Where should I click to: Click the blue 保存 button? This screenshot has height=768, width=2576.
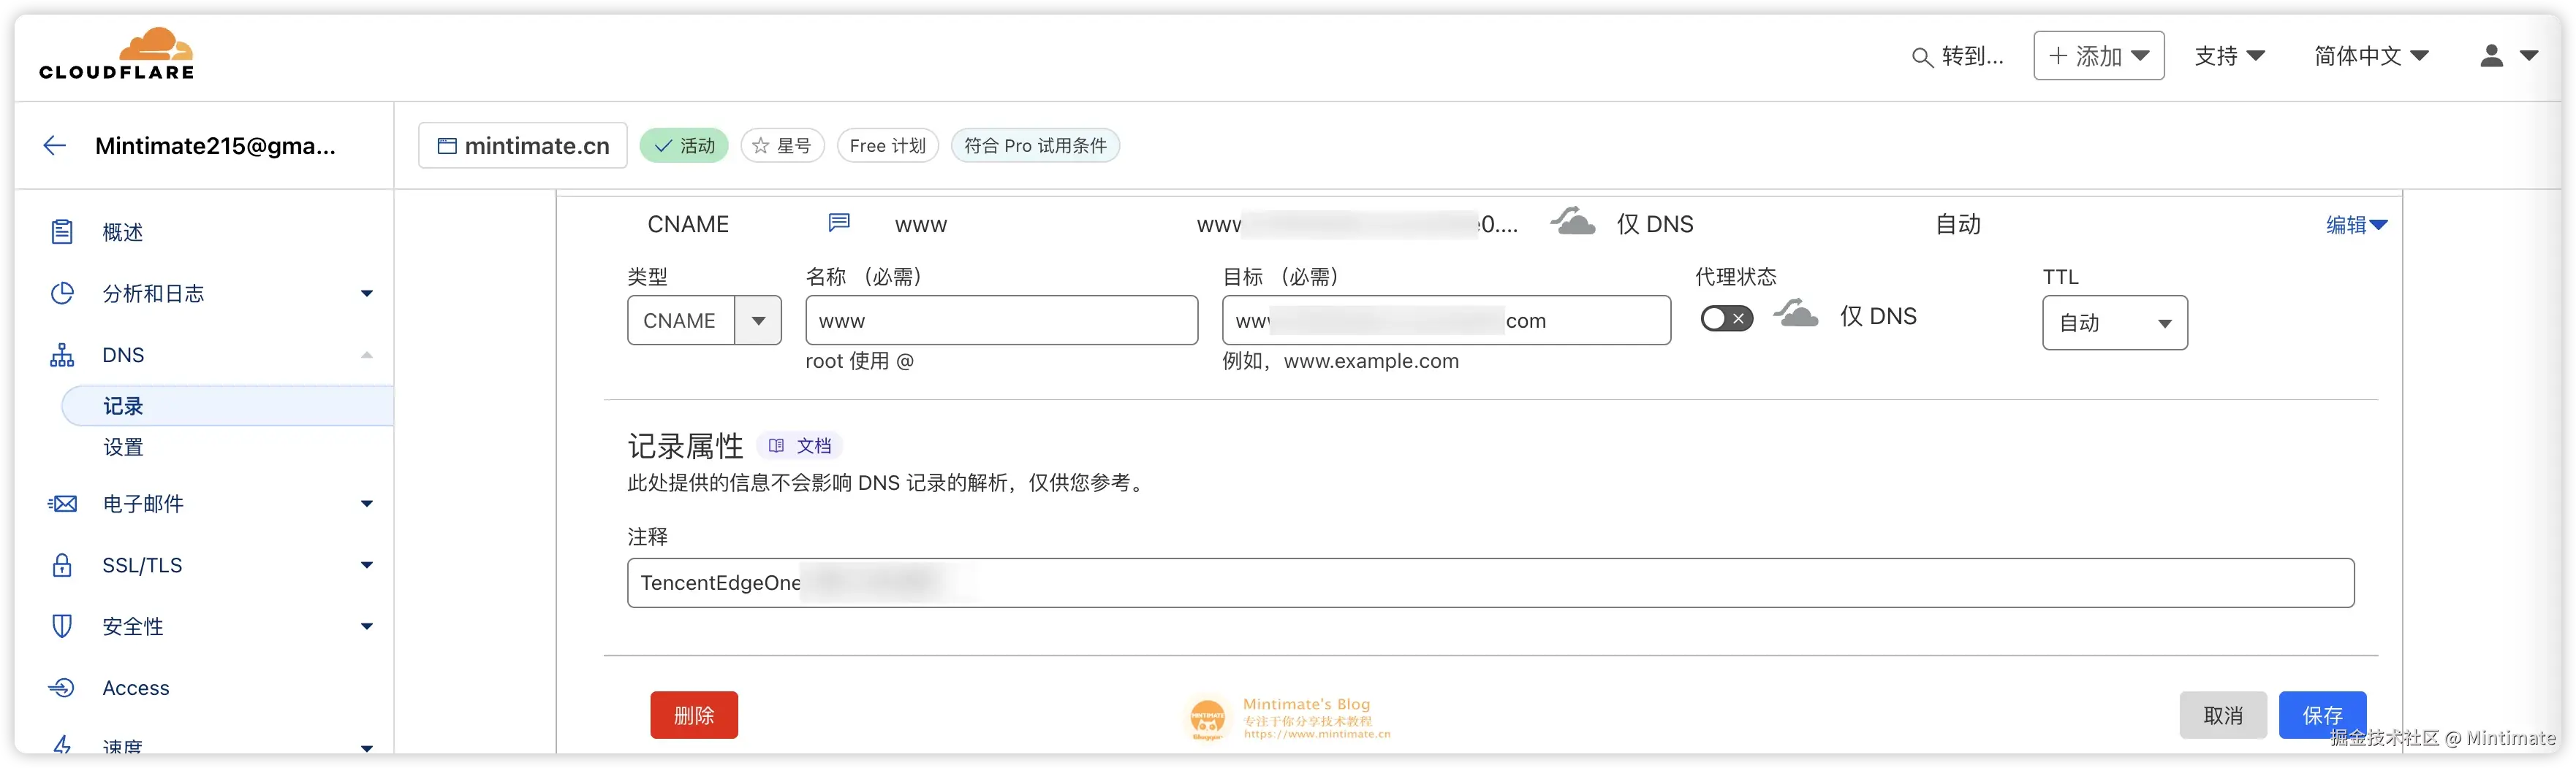[x=2322, y=715]
